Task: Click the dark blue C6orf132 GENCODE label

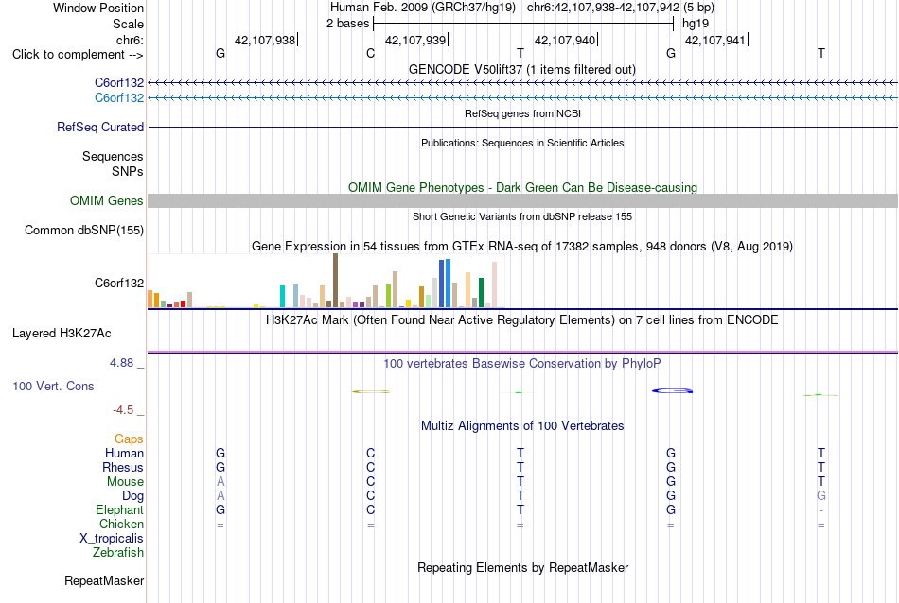Action: [x=119, y=83]
